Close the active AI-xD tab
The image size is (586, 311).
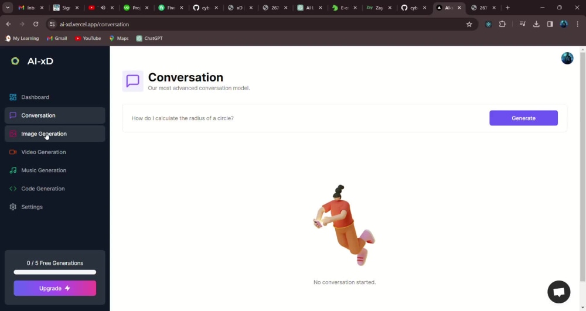[459, 8]
